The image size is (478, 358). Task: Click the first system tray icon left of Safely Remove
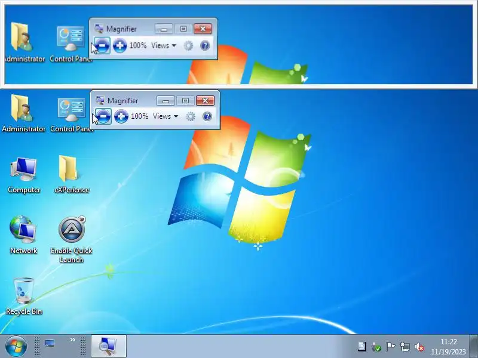[362, 347]
